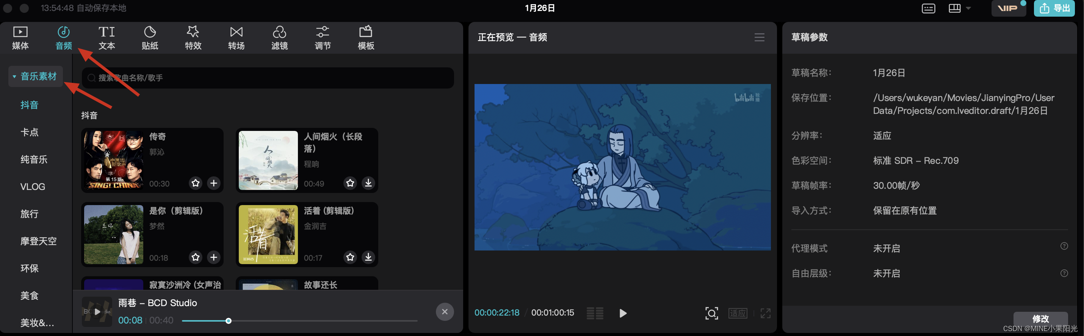Viewport: 1084px width, 336px height.
Task: Open the 文本 text tab
Action: pyautogui.click(x=107, y=38)
